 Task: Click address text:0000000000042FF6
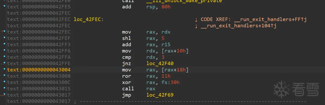tap(39, 51)
